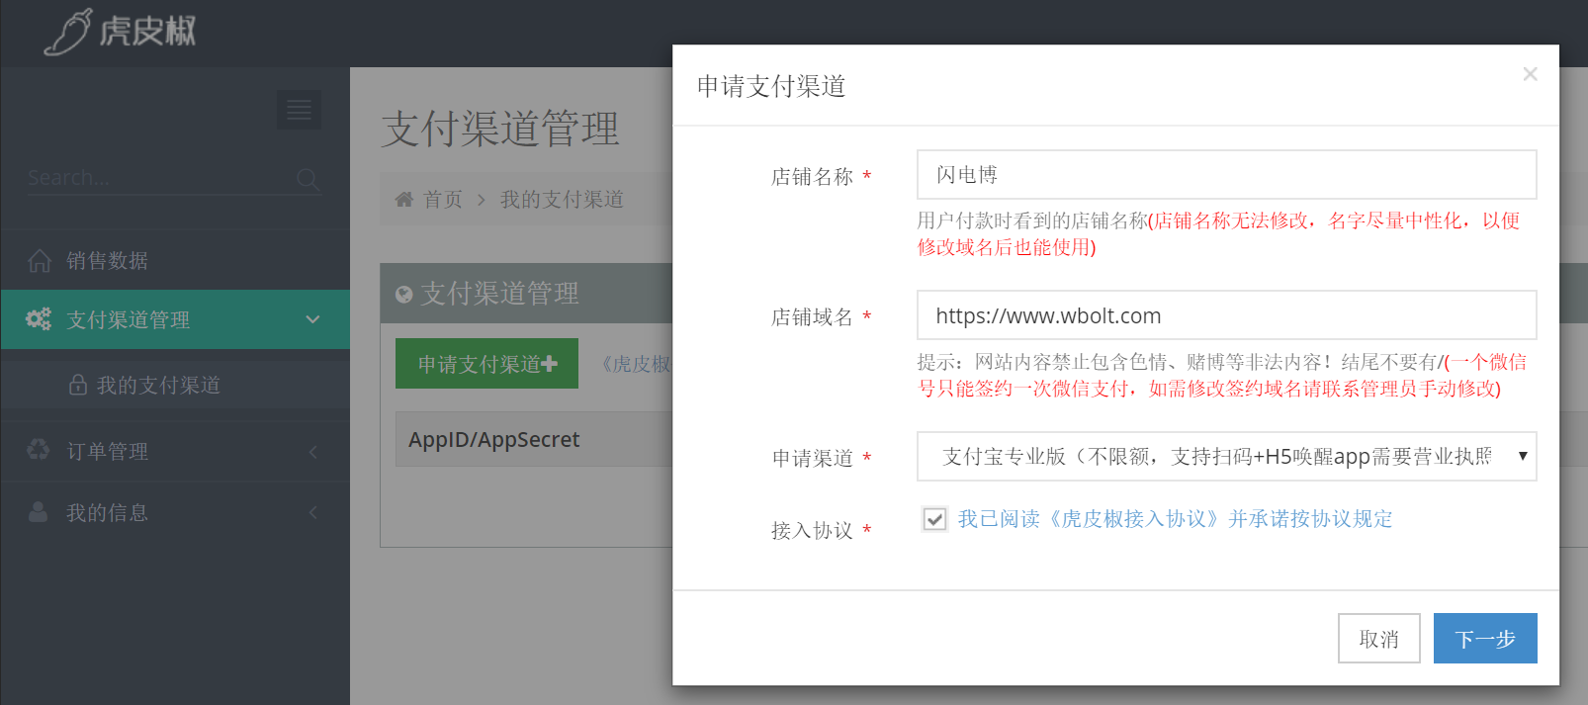
Task: Click the user icon beside 我的信息
Action: [39, 511]
